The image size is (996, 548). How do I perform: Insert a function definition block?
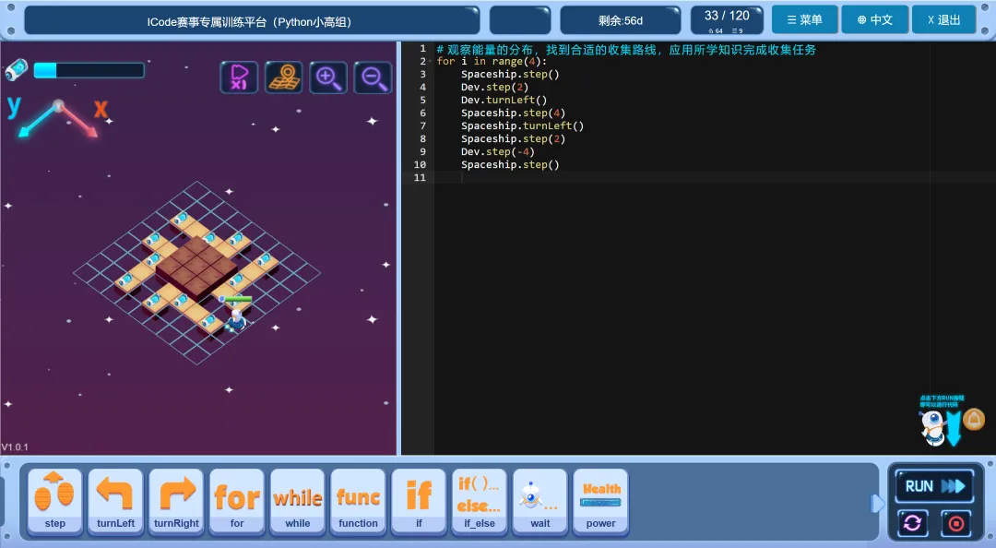(358, 502)
